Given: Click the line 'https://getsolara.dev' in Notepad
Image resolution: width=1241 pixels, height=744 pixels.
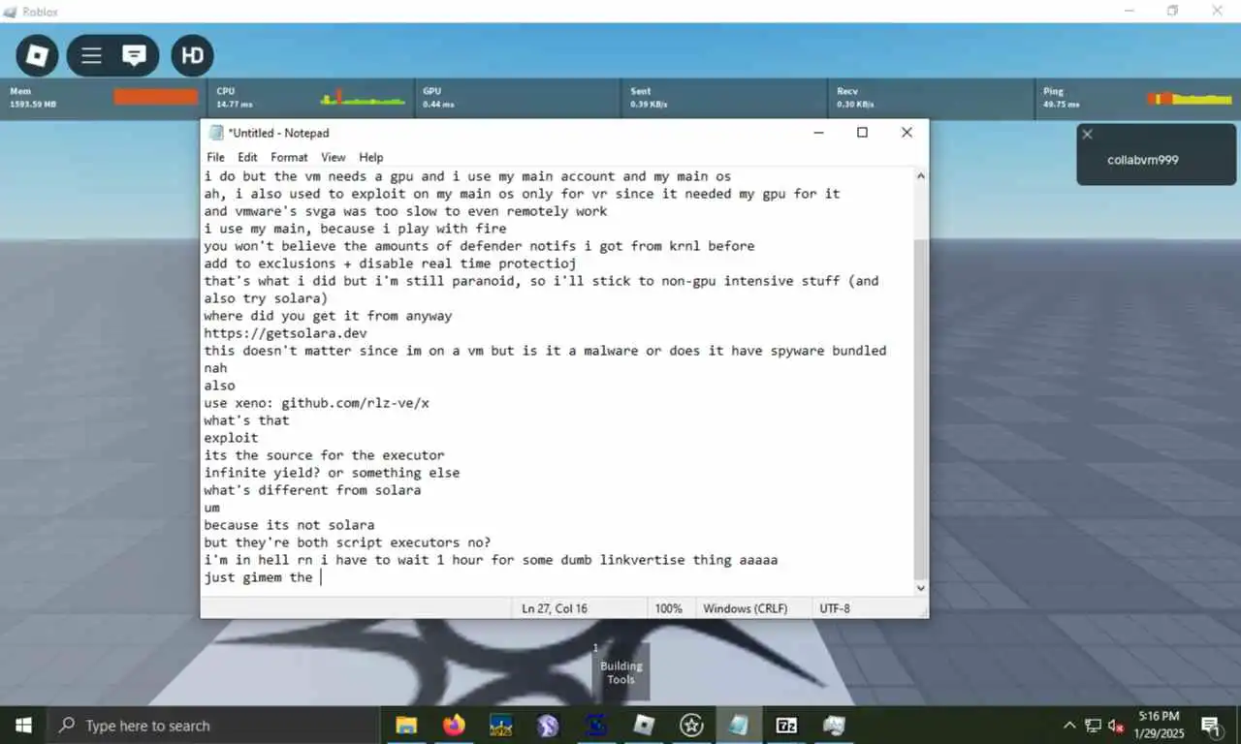Looking at the screenshot, I should [285, 333].
